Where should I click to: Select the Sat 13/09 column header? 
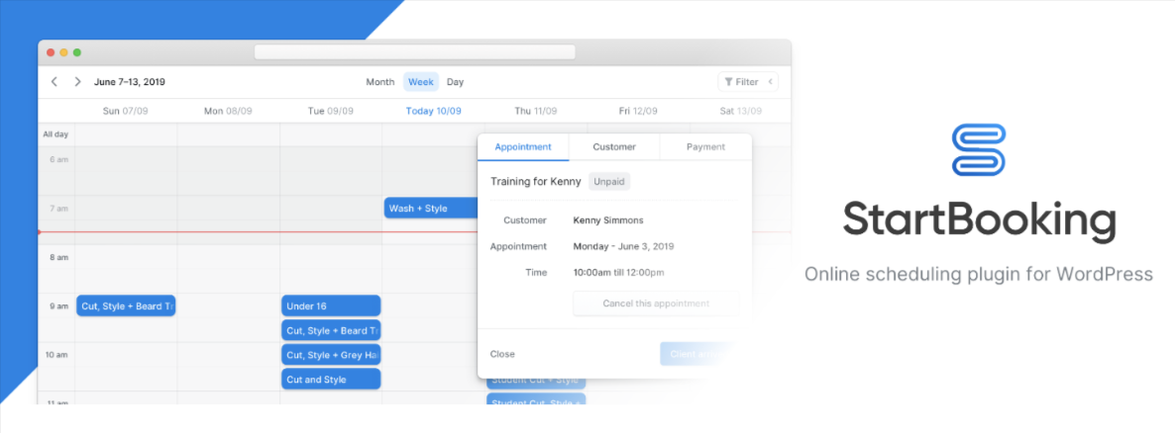coord(740,111)
